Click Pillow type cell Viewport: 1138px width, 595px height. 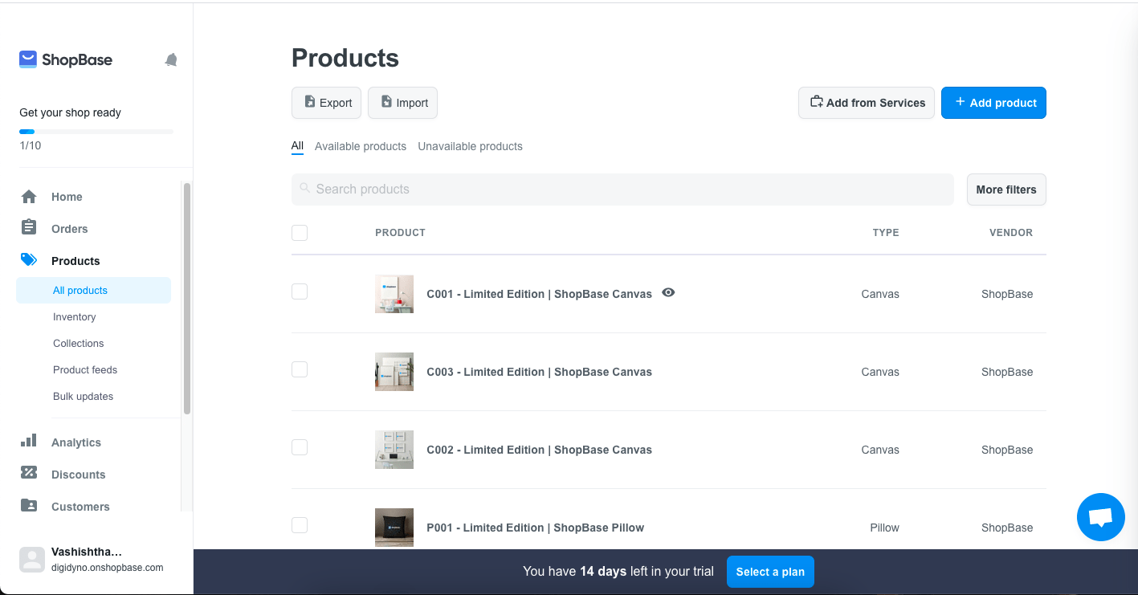click(884, 528)
